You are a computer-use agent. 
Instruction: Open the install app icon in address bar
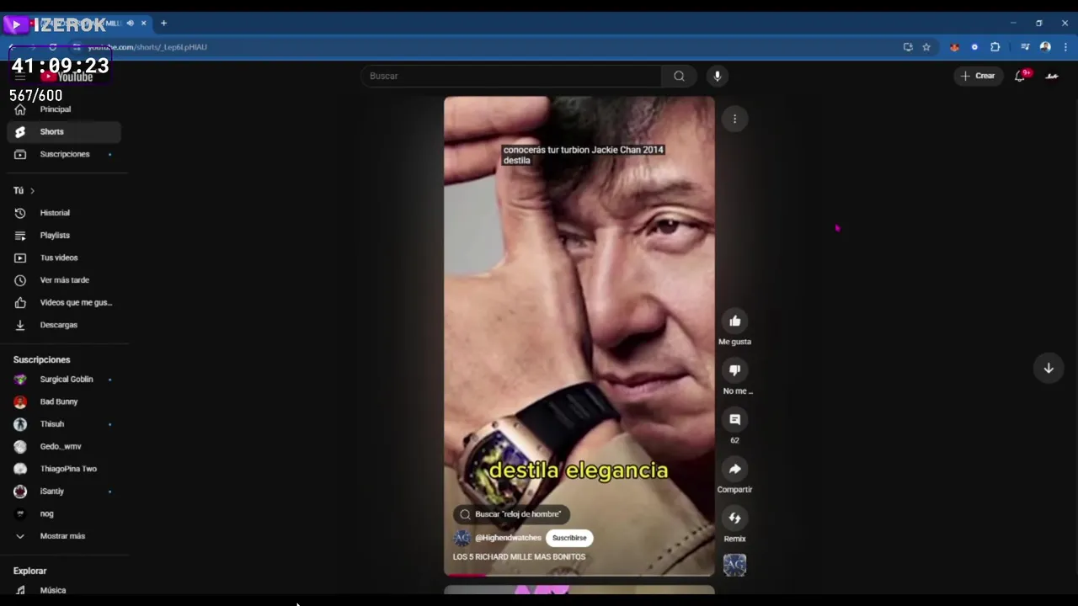point(908,47)
